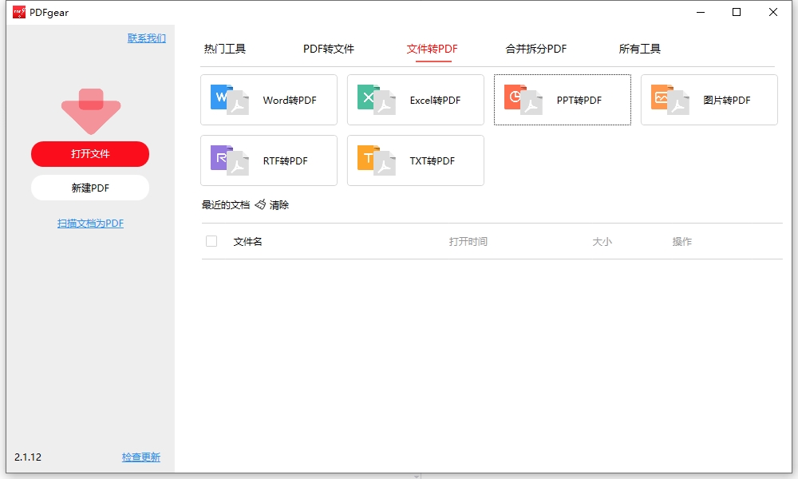Viewport: 798px width, 479px height.
Task: Click the red download arrow graphic
Action: point(91,112)
